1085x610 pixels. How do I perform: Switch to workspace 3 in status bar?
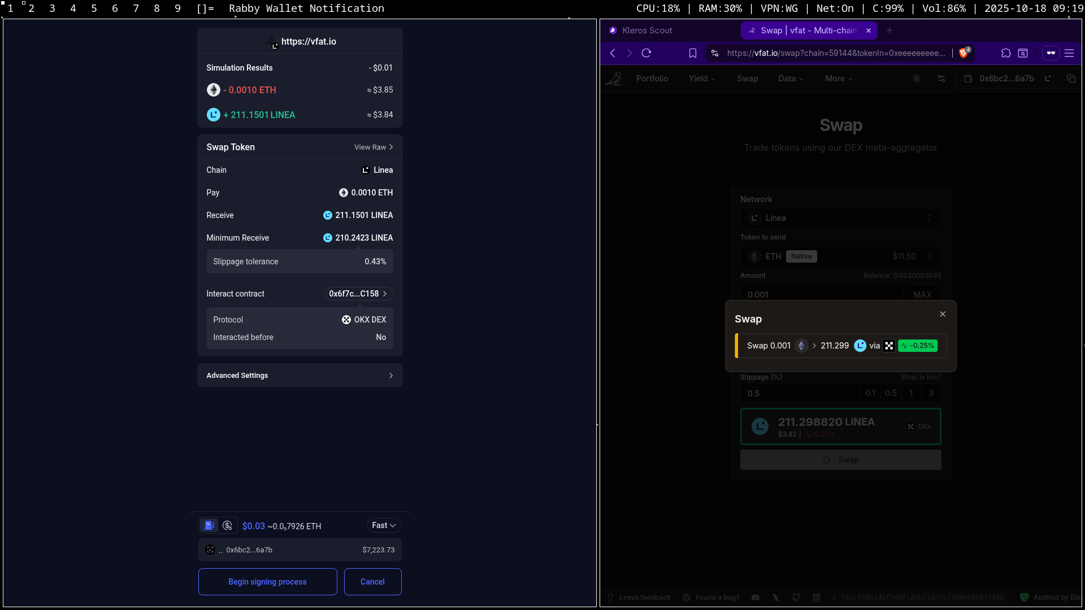coord(52,8)
